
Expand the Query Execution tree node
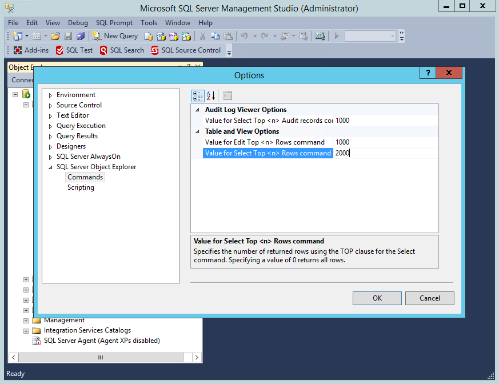point(50,126)
